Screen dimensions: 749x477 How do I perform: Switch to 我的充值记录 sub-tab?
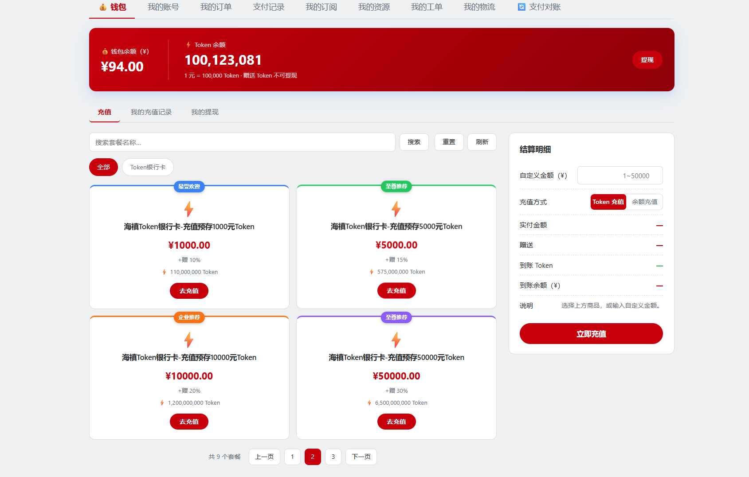pos(151,112)
